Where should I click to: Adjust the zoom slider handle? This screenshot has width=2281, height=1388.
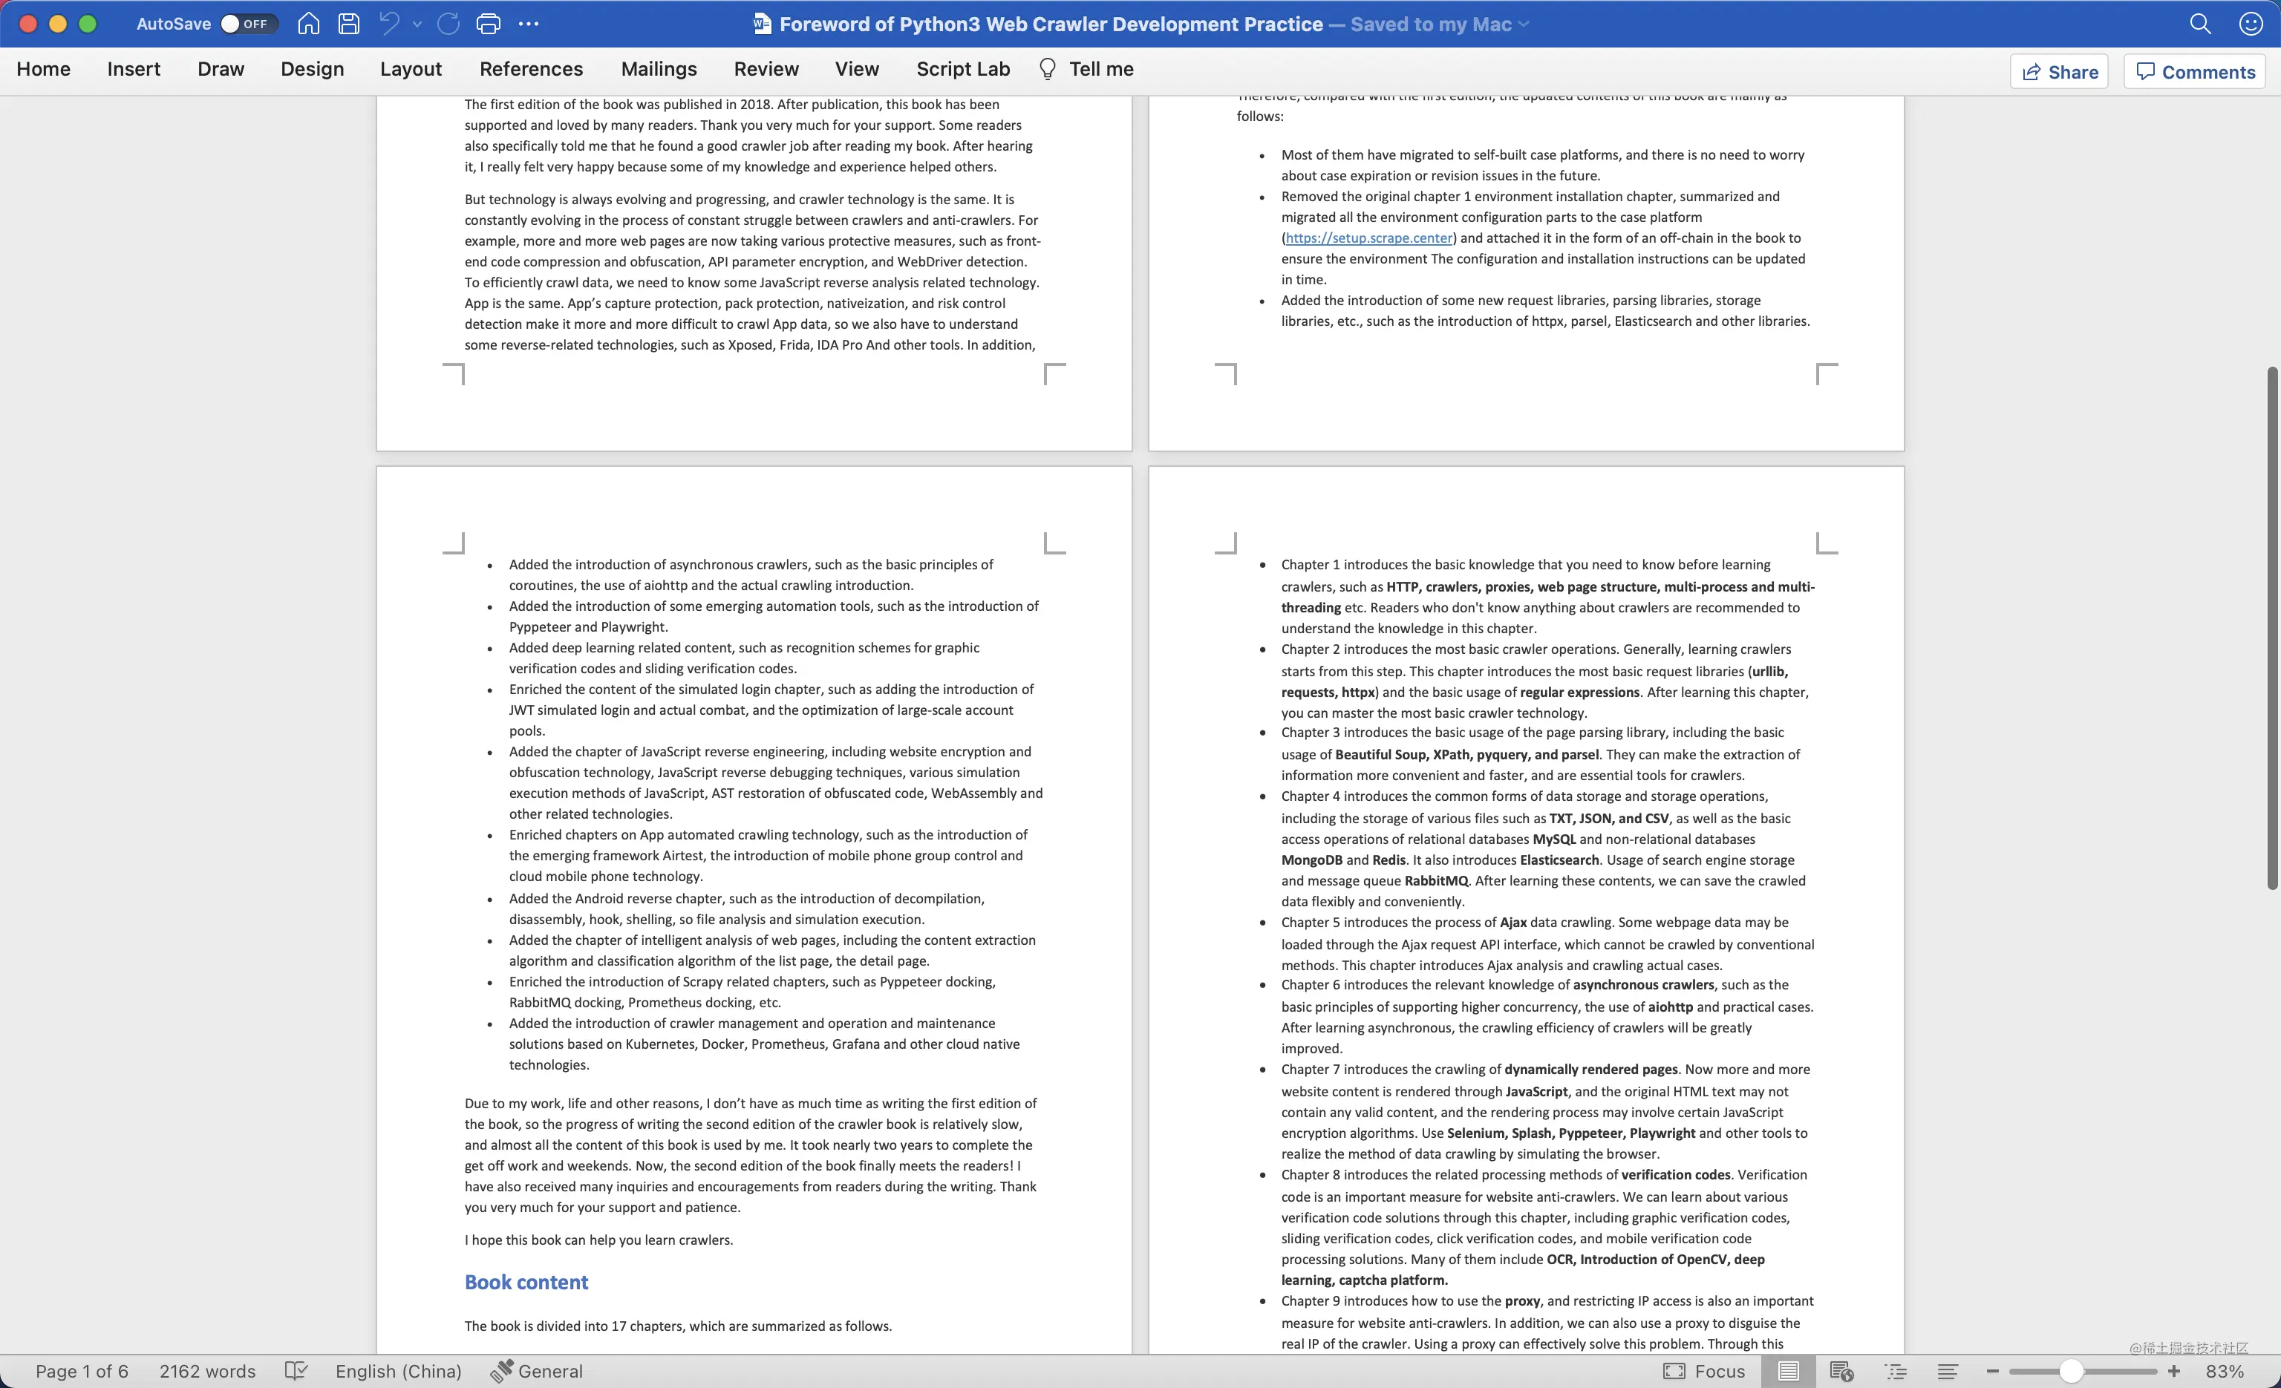2071,1372
